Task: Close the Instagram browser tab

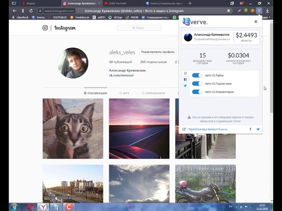Action: 100,3
